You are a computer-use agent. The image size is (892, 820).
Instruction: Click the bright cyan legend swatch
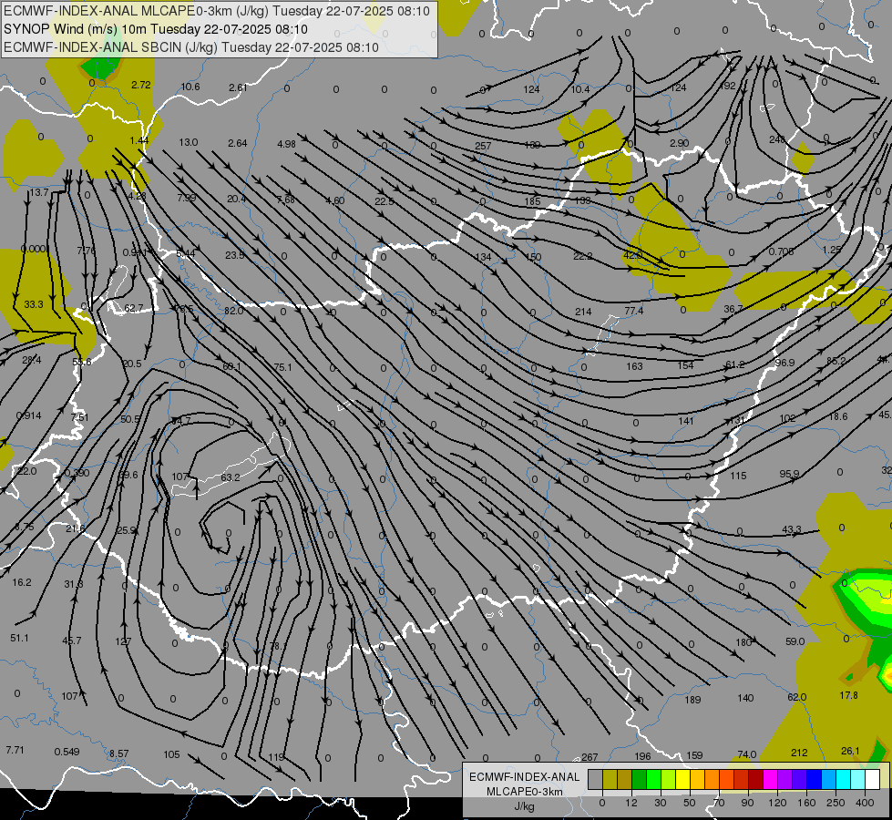[844, 779]
